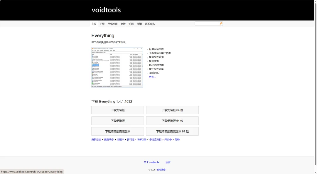Image resolution: width=317 pixels, height=174 pixels.
Task: Open the 更新动态 link
Action: pos(109,139)
